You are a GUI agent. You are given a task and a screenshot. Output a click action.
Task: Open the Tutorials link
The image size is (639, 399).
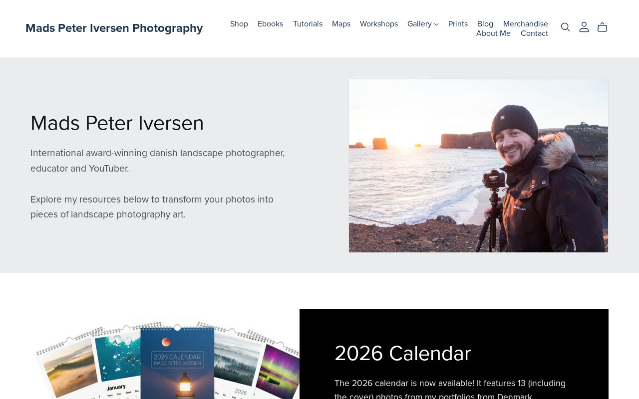click(x=308, y=24)
